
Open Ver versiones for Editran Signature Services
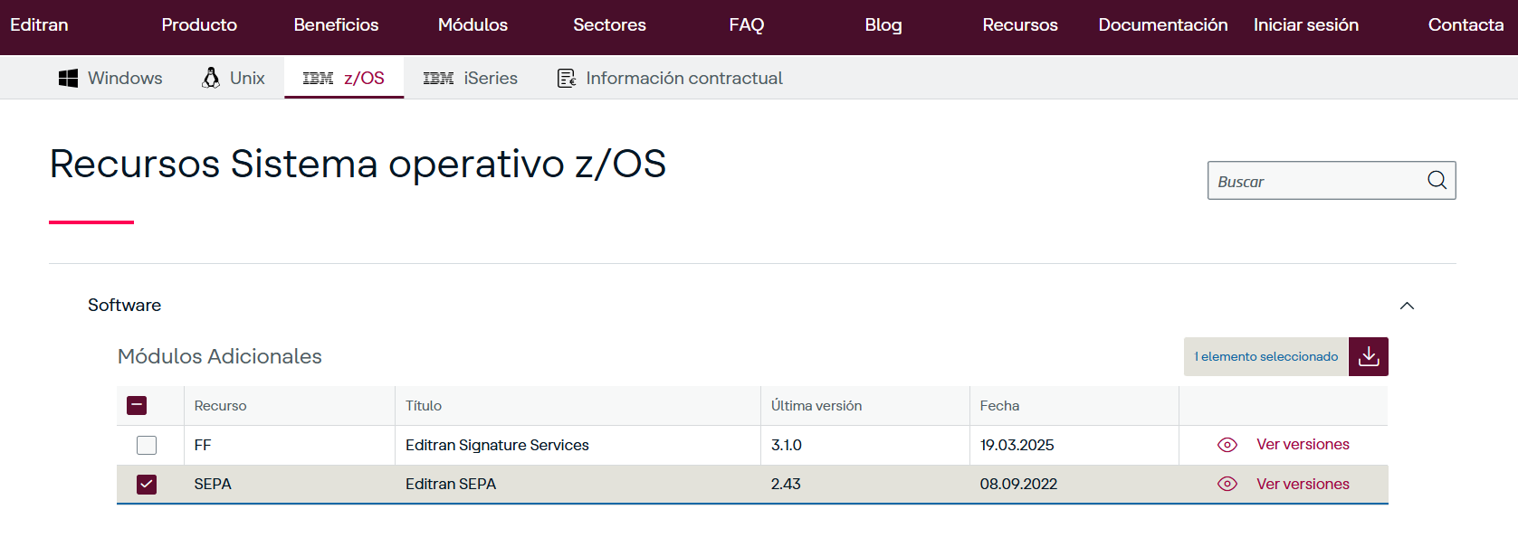[x=1303, y=445]
